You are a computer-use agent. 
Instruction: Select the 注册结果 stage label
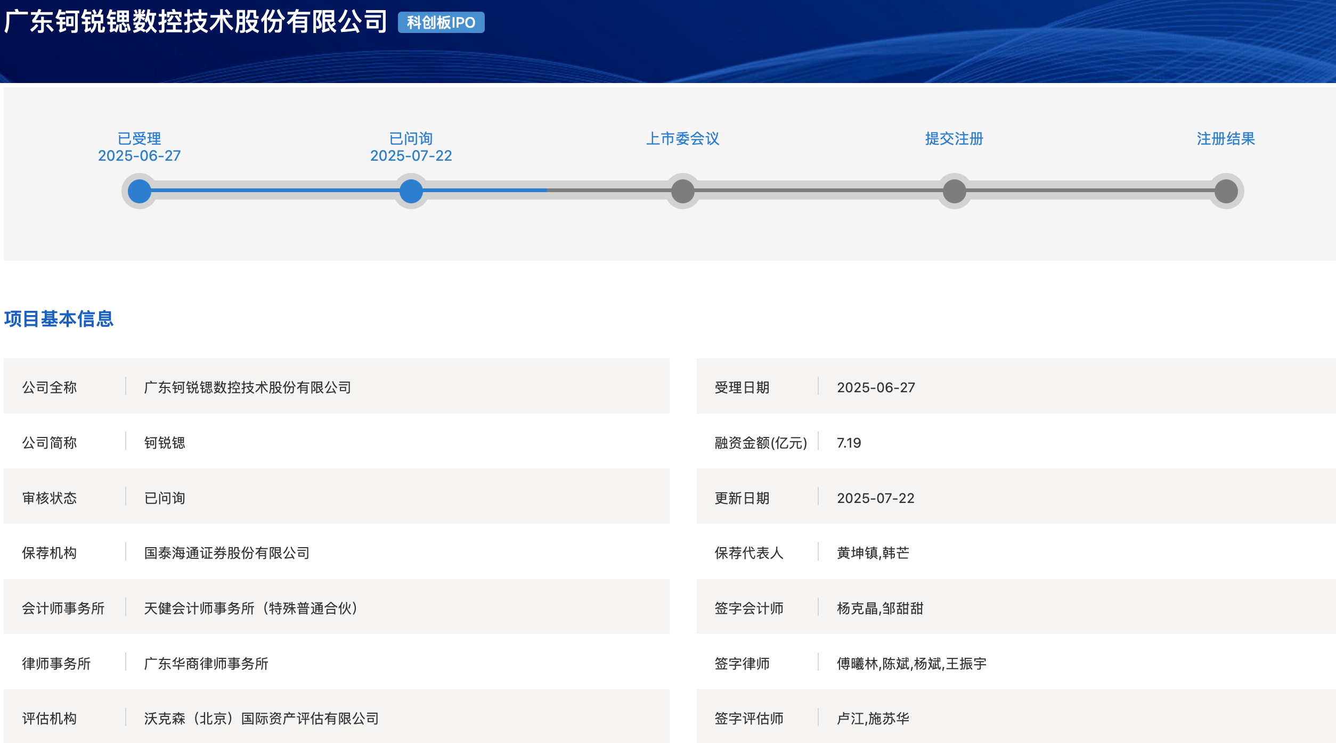pos(1226,138)
